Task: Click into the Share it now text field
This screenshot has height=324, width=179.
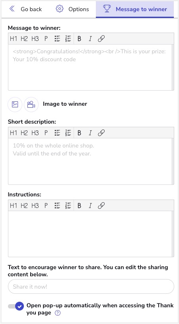Action: (91, 287)
